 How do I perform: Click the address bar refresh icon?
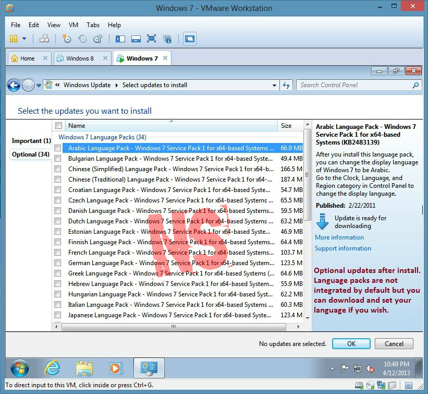tap(286, 85)
